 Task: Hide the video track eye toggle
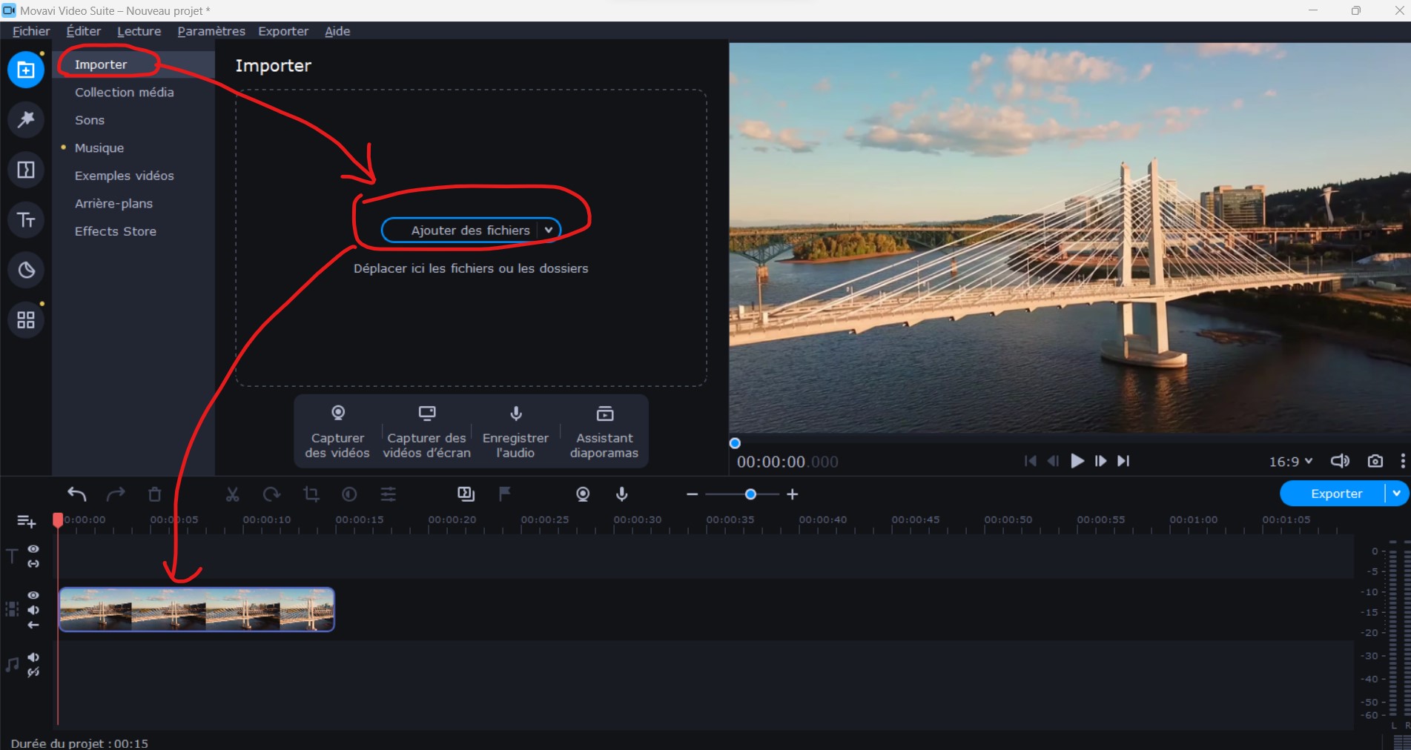33,595
